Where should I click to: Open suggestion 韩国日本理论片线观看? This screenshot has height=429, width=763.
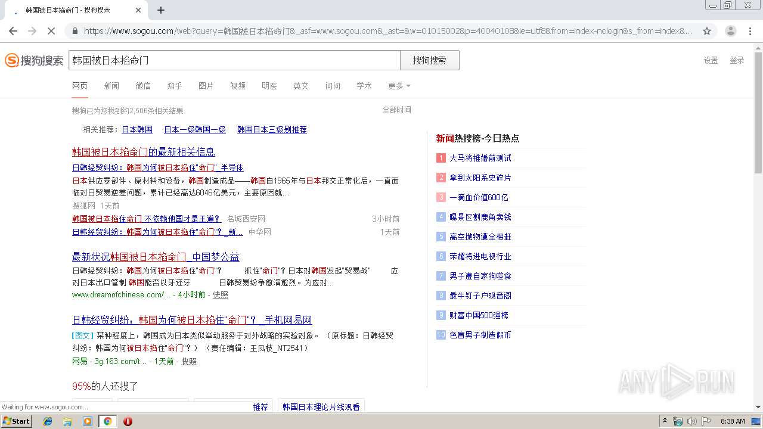point(321,406)
